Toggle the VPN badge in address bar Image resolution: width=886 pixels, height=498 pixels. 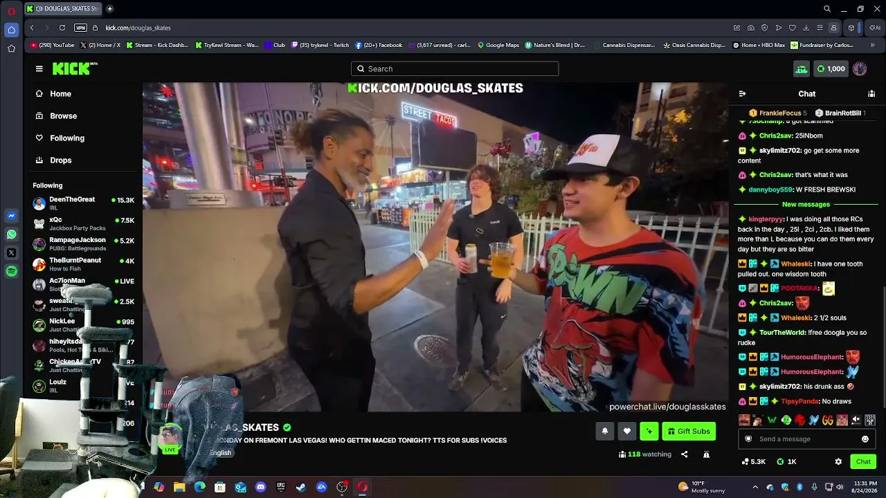click(81, 28)
